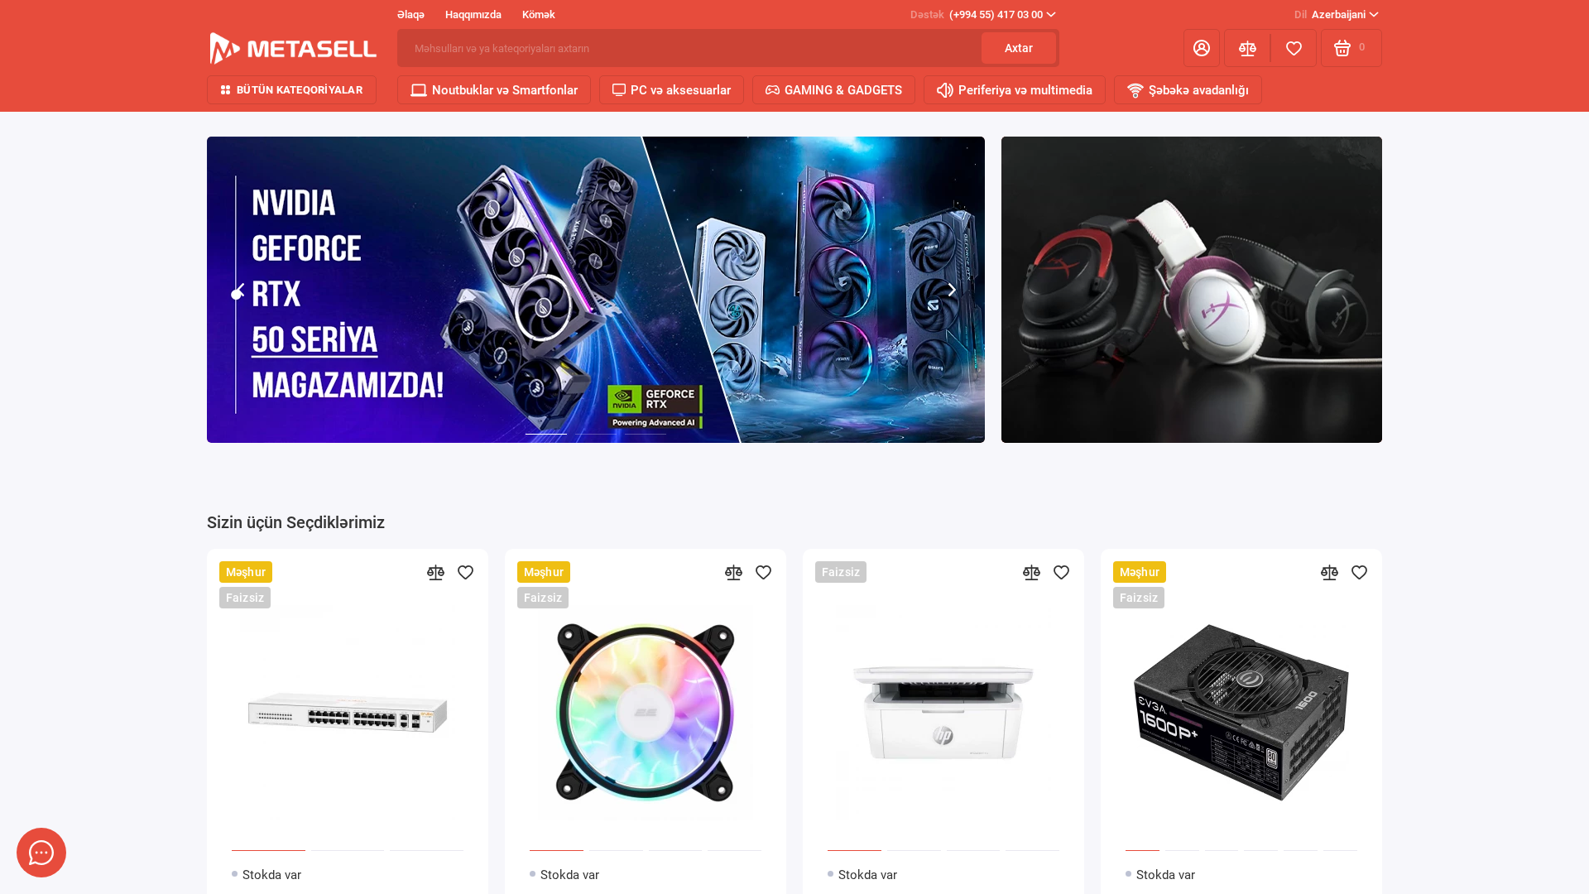The width and height of the screenshot is (1589, 894).
Task: Add HP printer to compare list
Action: [1031, 573]
